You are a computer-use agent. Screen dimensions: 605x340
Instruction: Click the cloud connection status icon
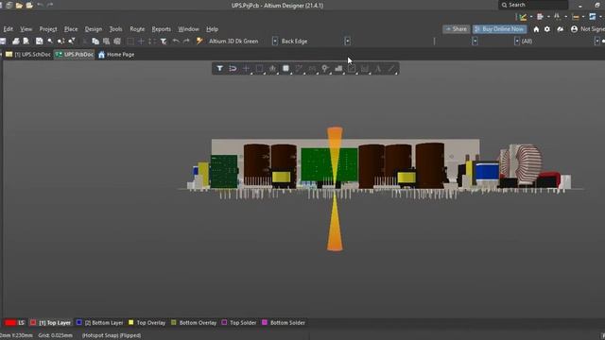(x=561, y=29)
